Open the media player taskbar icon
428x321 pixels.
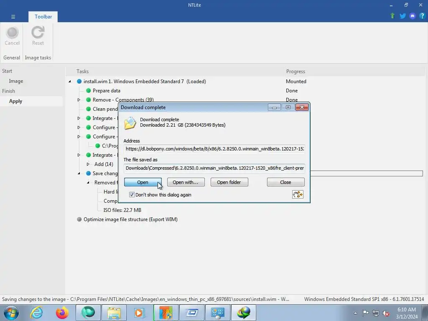140,313
